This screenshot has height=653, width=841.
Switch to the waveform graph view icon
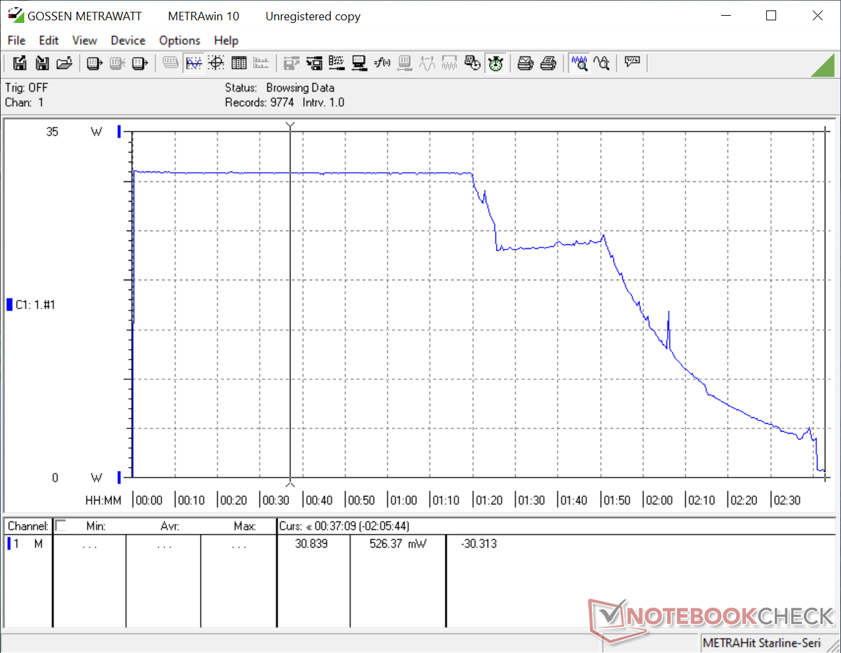[193, 63]
